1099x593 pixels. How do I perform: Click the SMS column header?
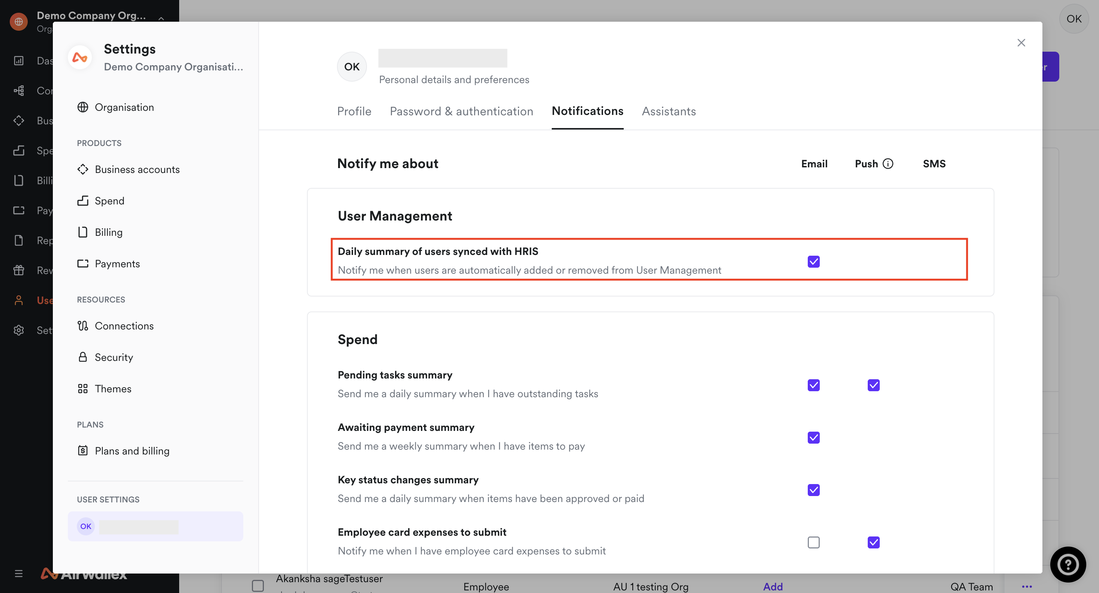pos(934,164)
